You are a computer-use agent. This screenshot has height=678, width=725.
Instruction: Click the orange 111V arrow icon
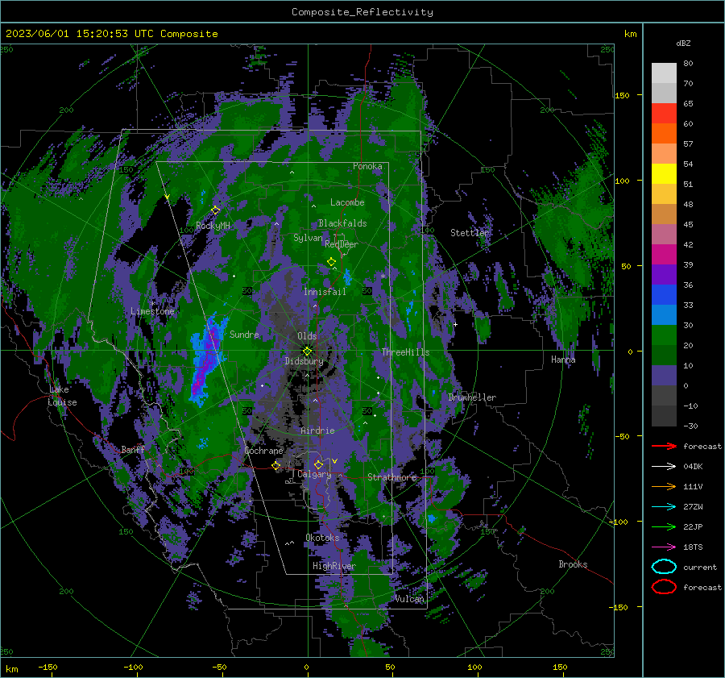coord(664,486)
